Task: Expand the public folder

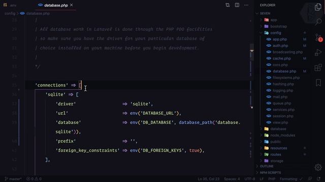Action: 275,142
